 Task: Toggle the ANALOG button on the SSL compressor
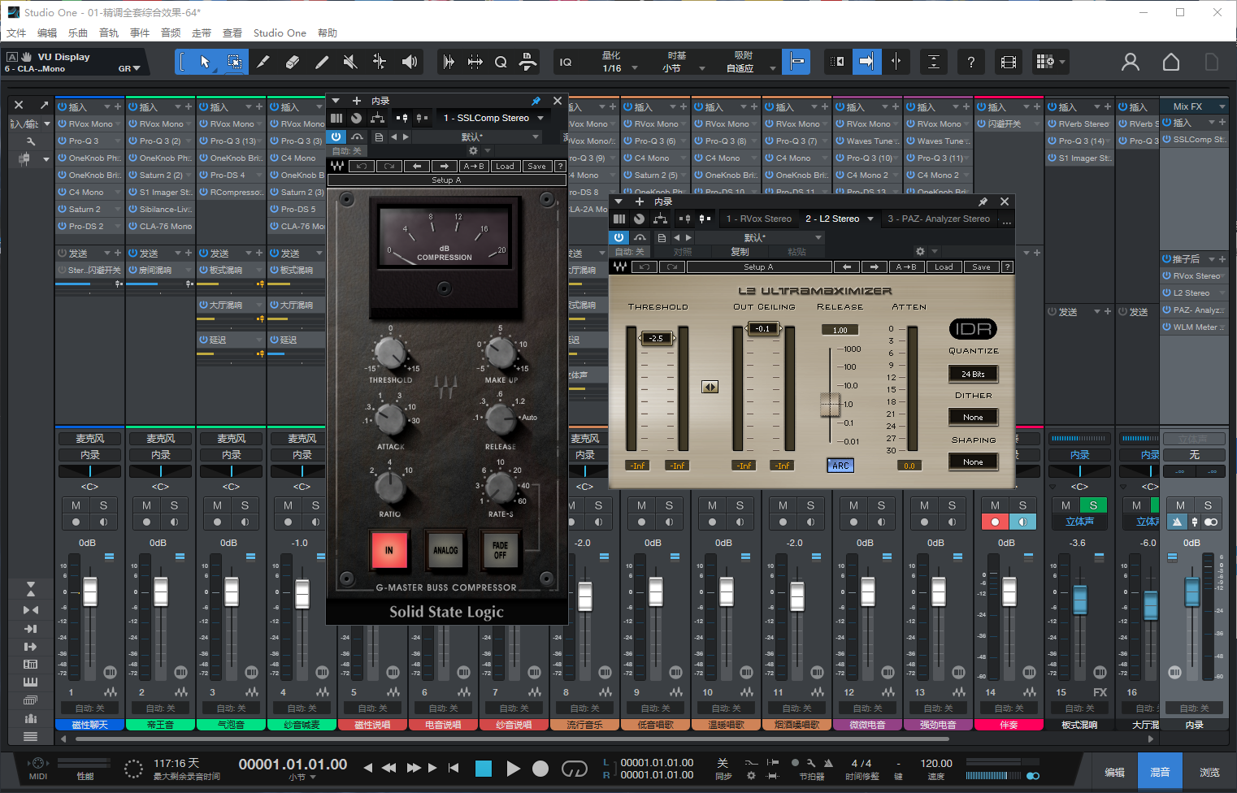pos(445,550)
